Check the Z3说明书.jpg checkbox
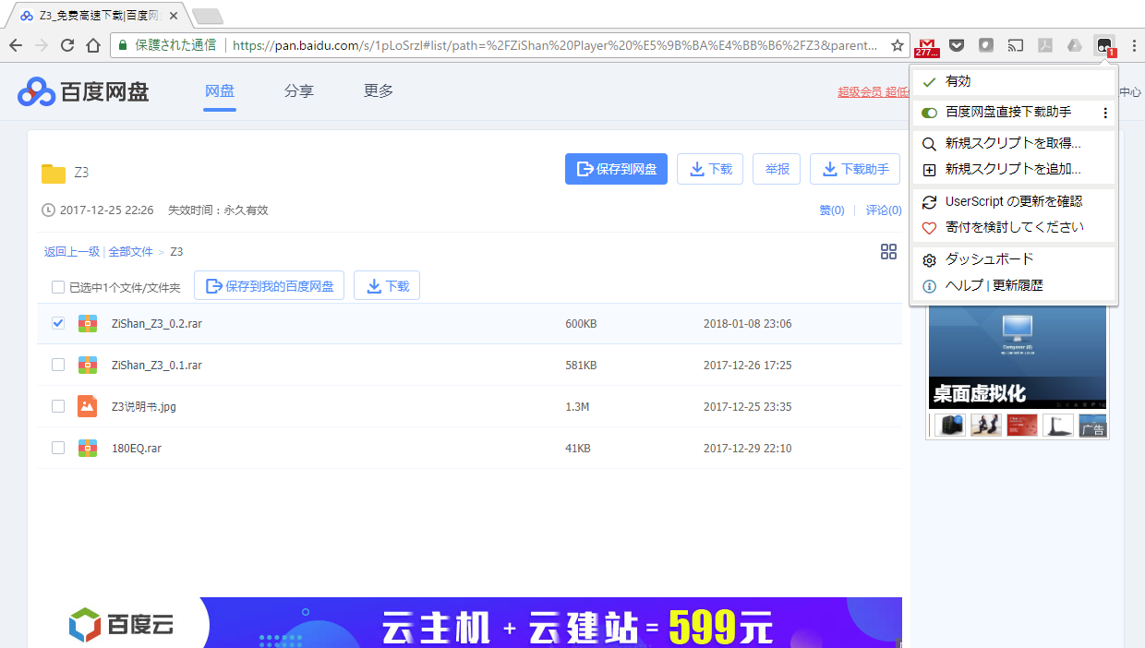This screenshot has height=648, width=1145. 58,406
